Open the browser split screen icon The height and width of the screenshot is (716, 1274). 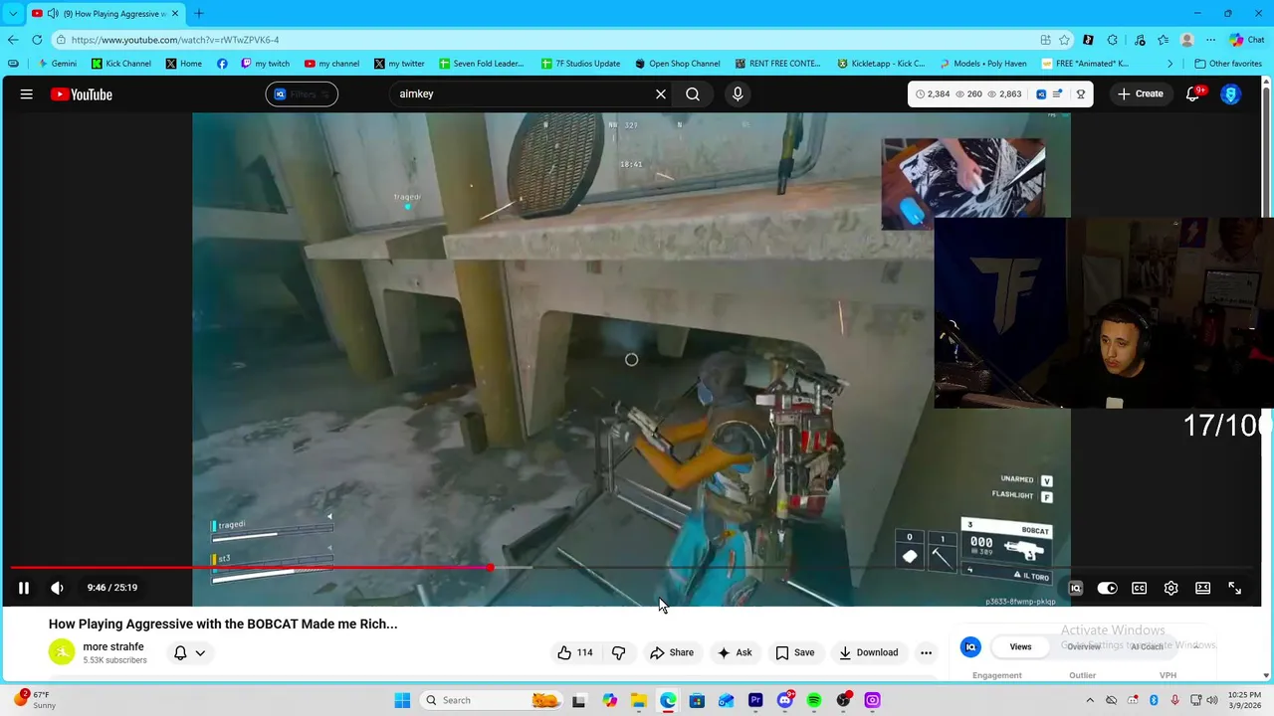[1046, 40]
